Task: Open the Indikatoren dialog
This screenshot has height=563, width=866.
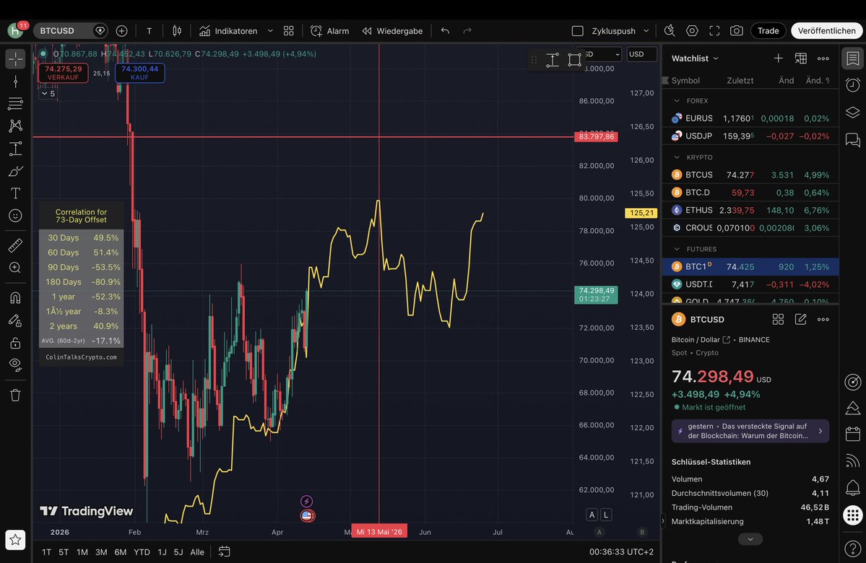Action: point(228,31)
